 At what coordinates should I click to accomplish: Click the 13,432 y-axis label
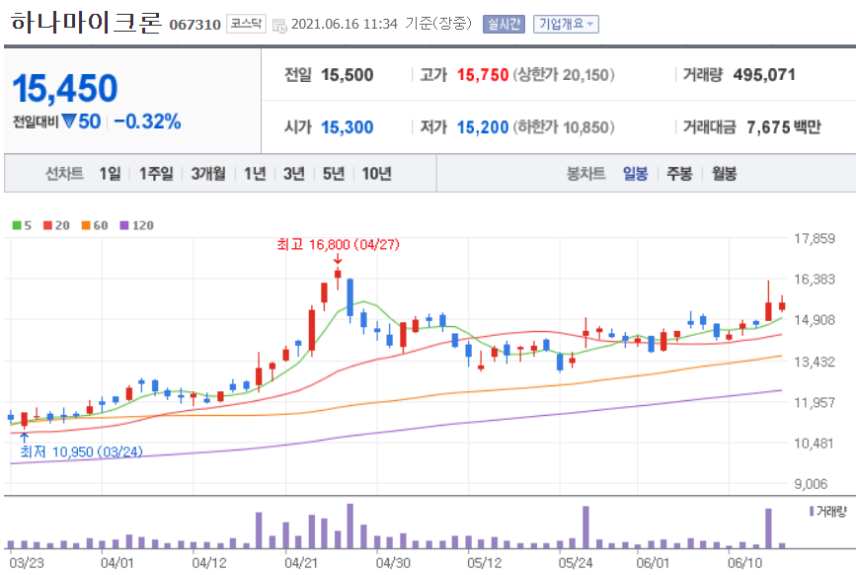(x=814, y=362)
